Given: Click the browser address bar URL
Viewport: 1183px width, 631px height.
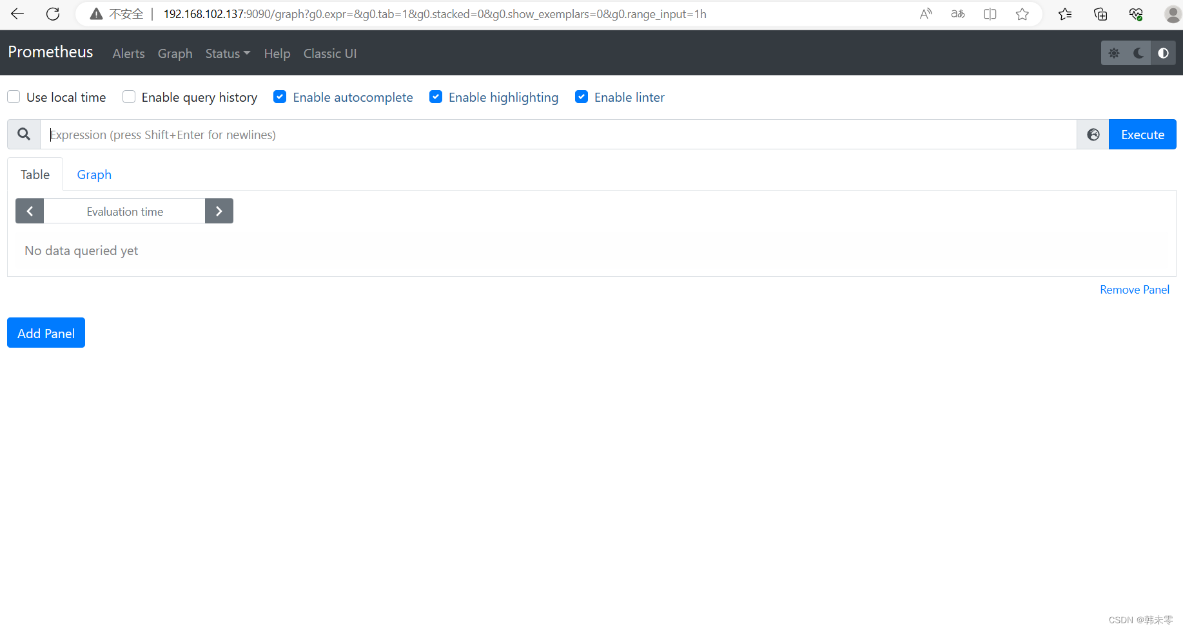Looking at the screenshot, I should 435,14.
